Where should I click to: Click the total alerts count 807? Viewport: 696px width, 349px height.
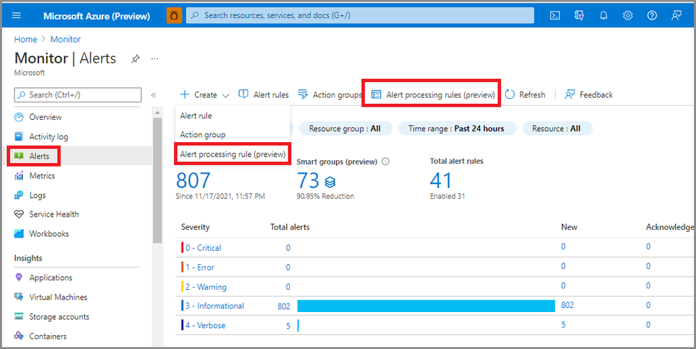193,180
